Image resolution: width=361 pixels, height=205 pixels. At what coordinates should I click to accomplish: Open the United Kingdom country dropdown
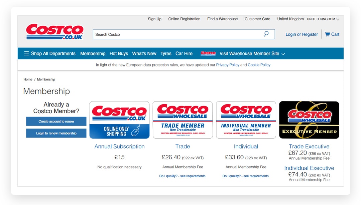(x=323, y=19)
